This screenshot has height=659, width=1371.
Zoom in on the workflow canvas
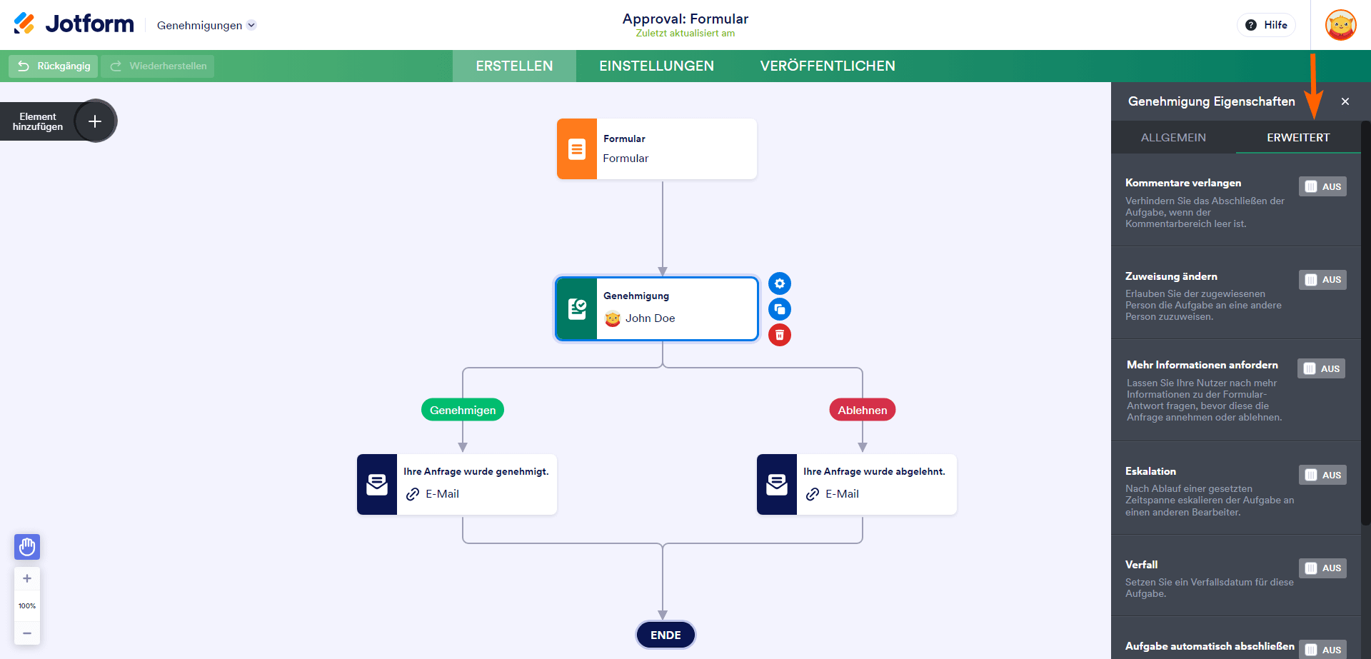pyautogui.click(x=27, y=579)
